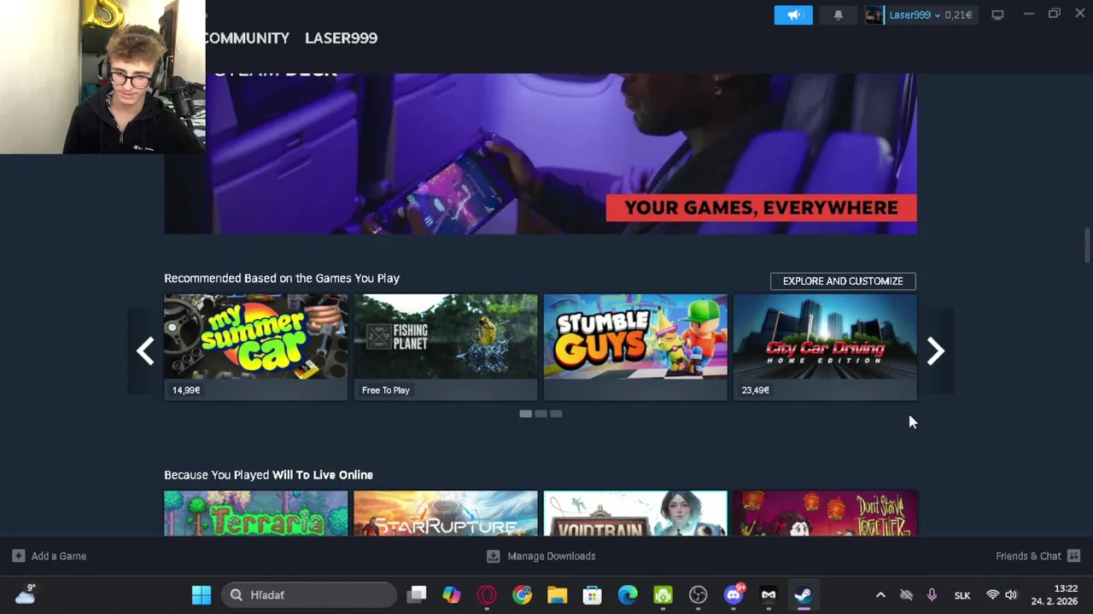Open Discord from the taskbar

click(x=734, y=595)
